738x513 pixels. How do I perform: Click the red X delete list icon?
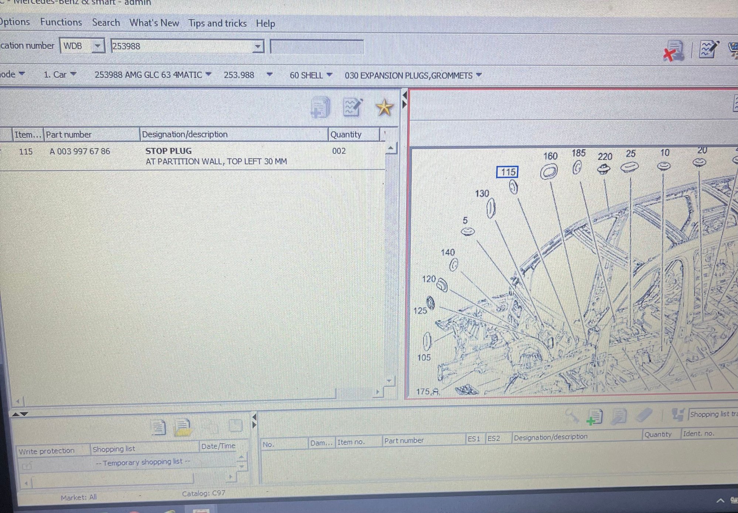[673, 51]
